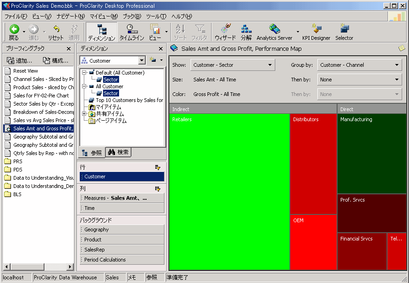Open the PDS folder in the briefing book
This screenshot has width=409, height=283.
(14, 170)
